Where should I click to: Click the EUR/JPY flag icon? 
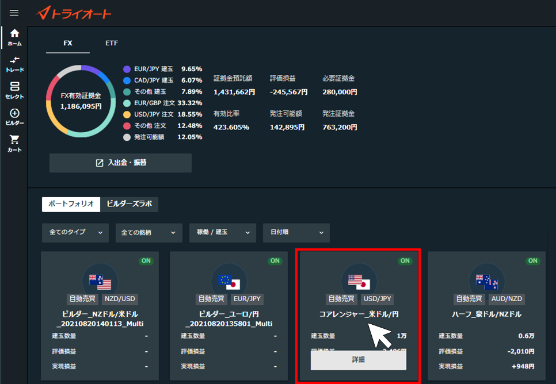pos(229,281)
